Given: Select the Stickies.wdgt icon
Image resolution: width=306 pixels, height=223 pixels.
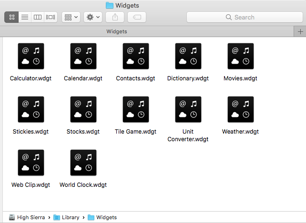Looking at the screenshot, I should (x=31, y=109).
